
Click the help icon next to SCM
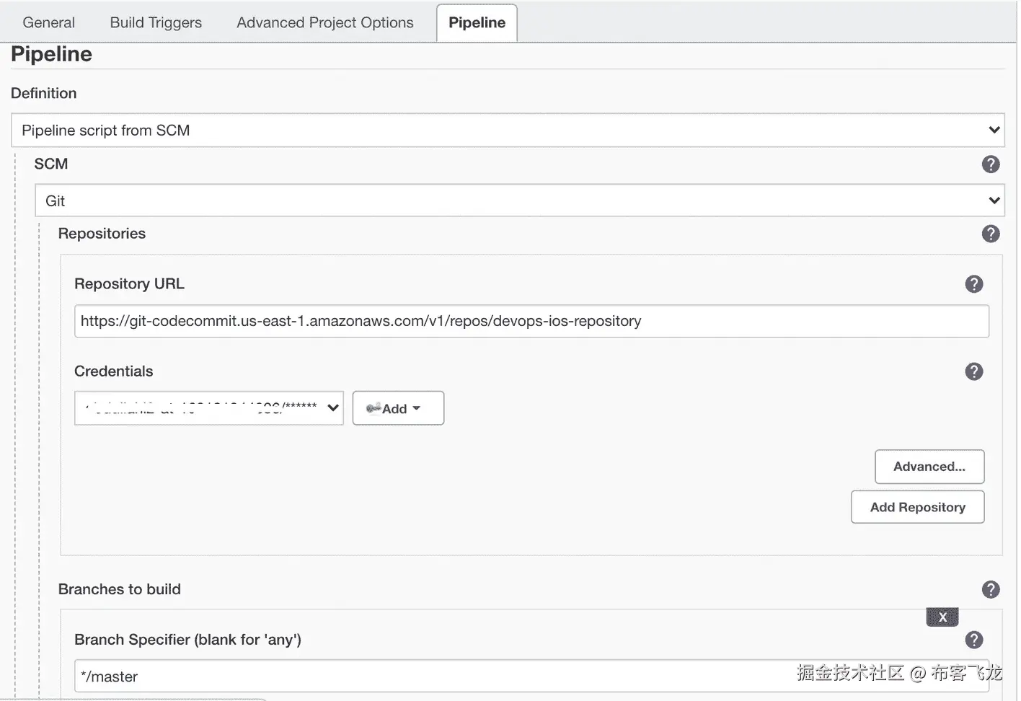(x=991, y=164)
